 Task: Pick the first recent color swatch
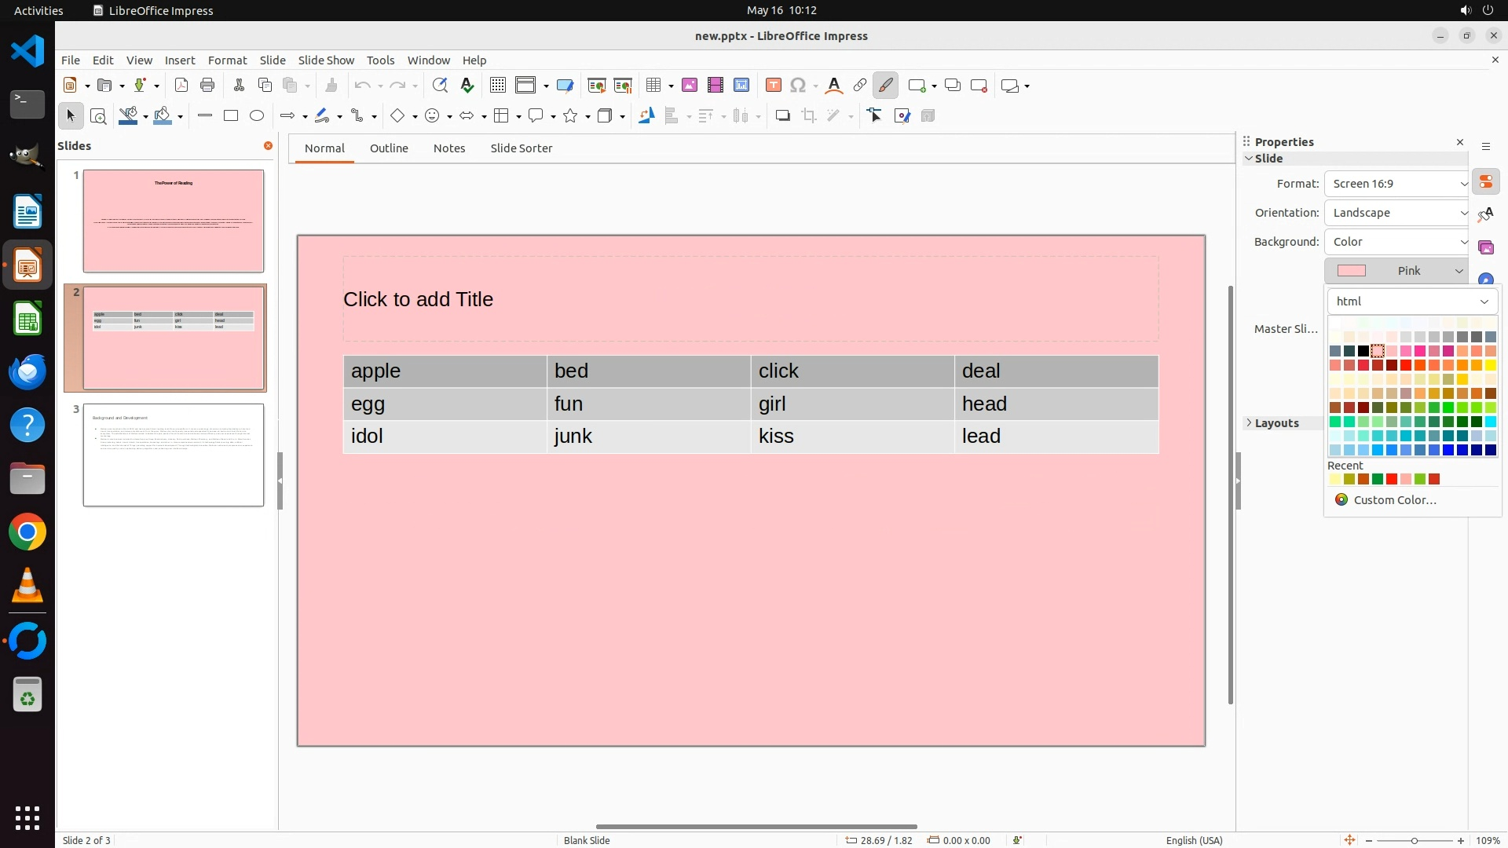coord(1335,480)
